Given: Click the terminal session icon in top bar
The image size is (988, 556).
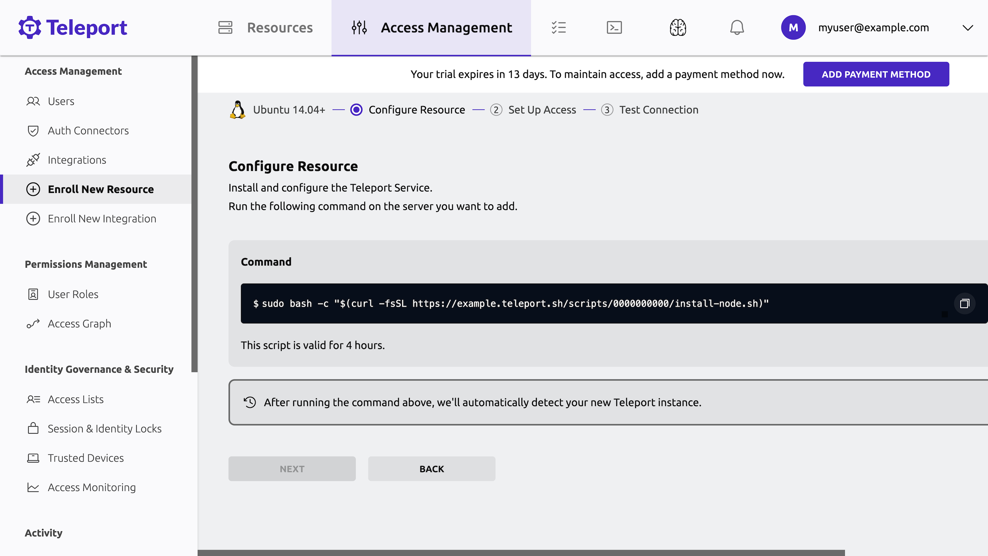Looking at the screenshot, I should [x=614, y=27].
